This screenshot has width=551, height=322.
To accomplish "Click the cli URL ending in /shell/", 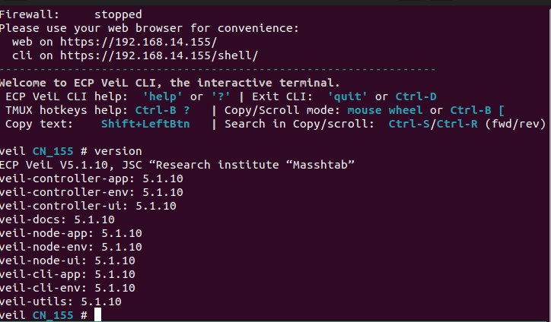I will (x=159, y=55).
